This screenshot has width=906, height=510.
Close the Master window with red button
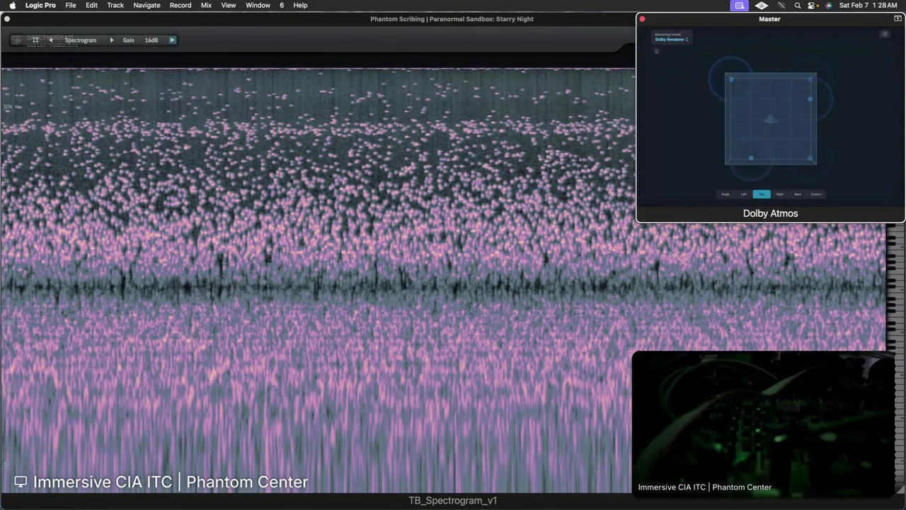click(643, 19)
